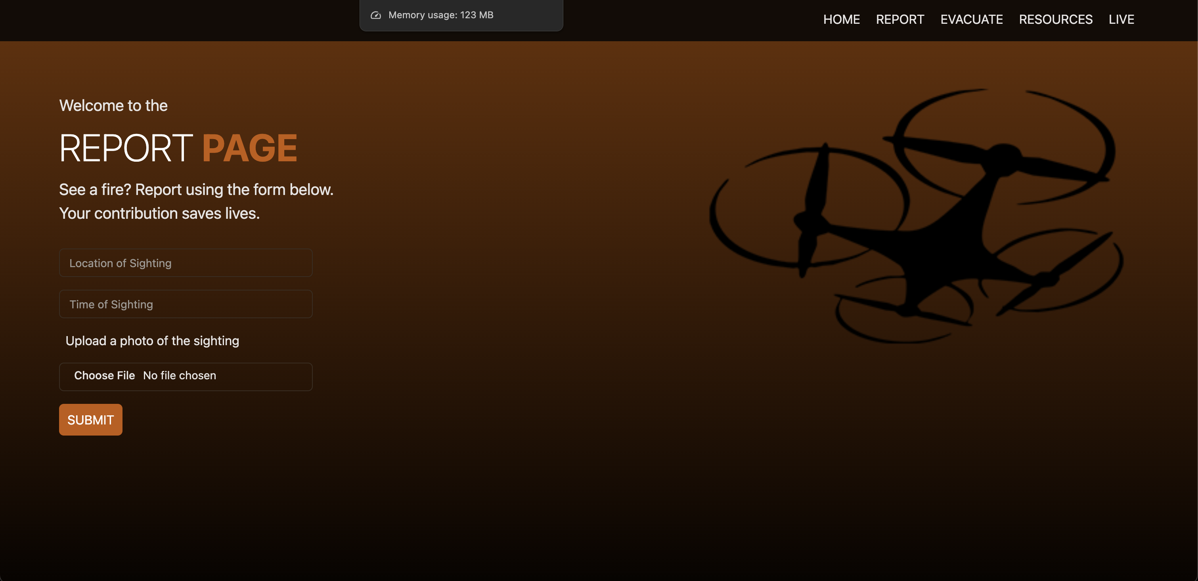Click the orange PAGE heading word
Screen dimensions: 1198x581
point(249,148)
